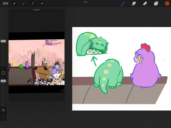Open the Adjustments magic wand menu
The width and height of the screenshot is (171, 128).
click(24, 4)
